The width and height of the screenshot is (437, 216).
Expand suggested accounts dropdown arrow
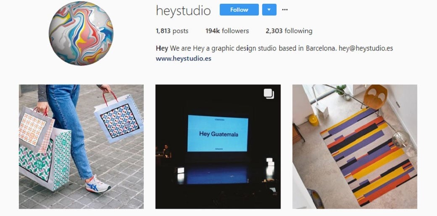click(269, 10)
